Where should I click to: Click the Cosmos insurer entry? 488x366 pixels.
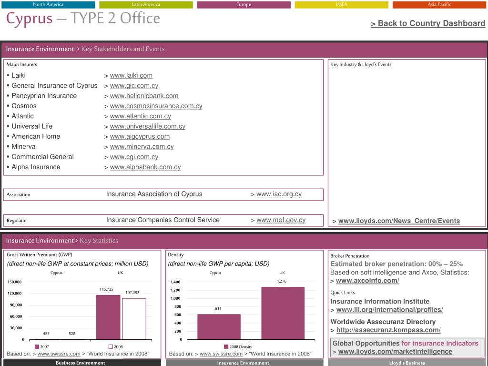click(24, 106)
